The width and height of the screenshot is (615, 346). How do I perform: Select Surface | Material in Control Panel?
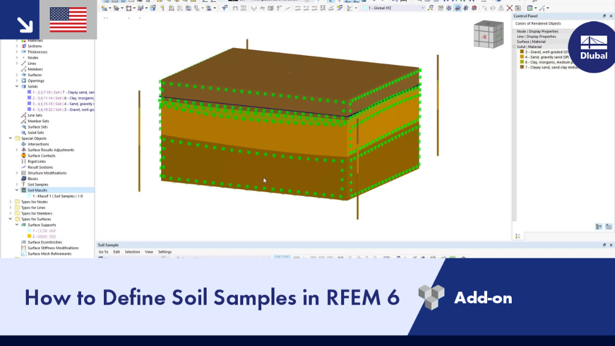(x=531, y=41)
